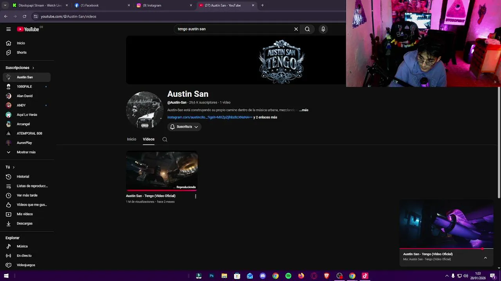This screenshot has width=501, height=281.
Task: Open the taskbar volume control
Action: click(466, 276)
